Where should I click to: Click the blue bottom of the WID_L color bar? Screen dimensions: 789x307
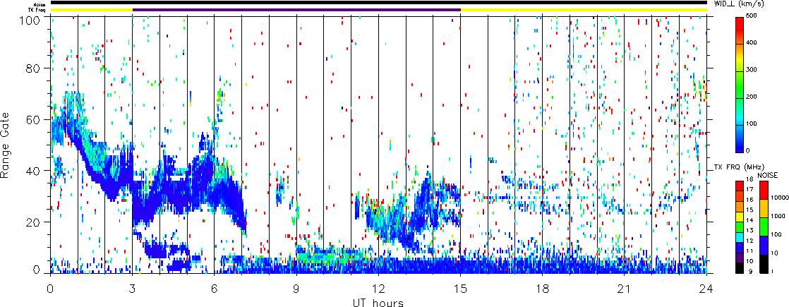pyautogui.click(x=740, y=144)
